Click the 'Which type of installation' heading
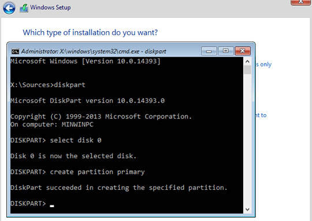The image size is (312, 221). click(90, 32)
